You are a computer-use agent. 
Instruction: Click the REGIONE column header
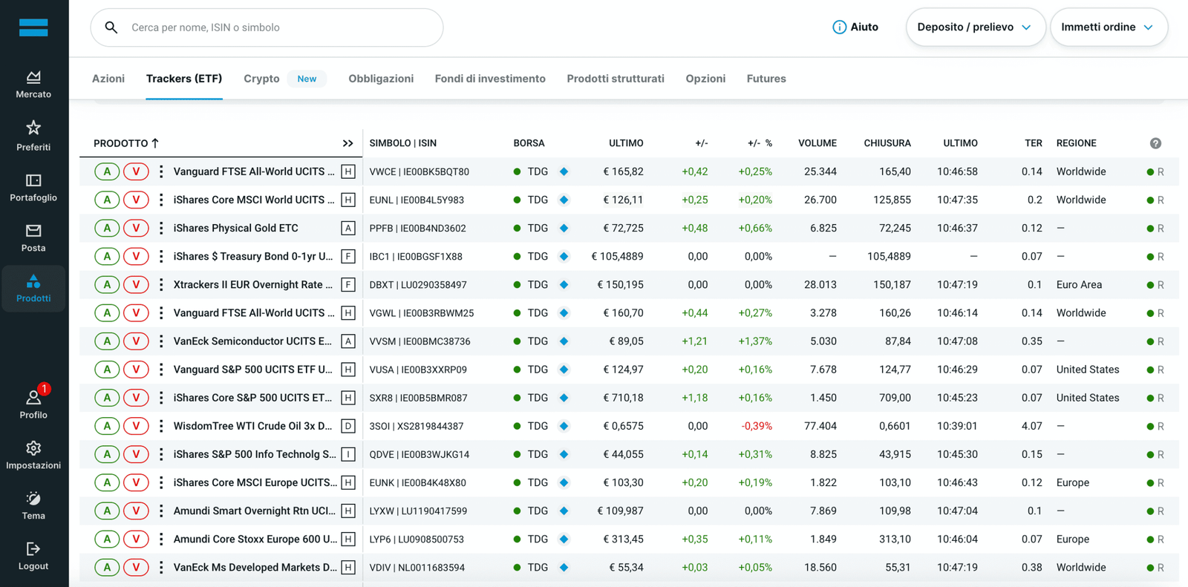click(x=1077, y=143)
